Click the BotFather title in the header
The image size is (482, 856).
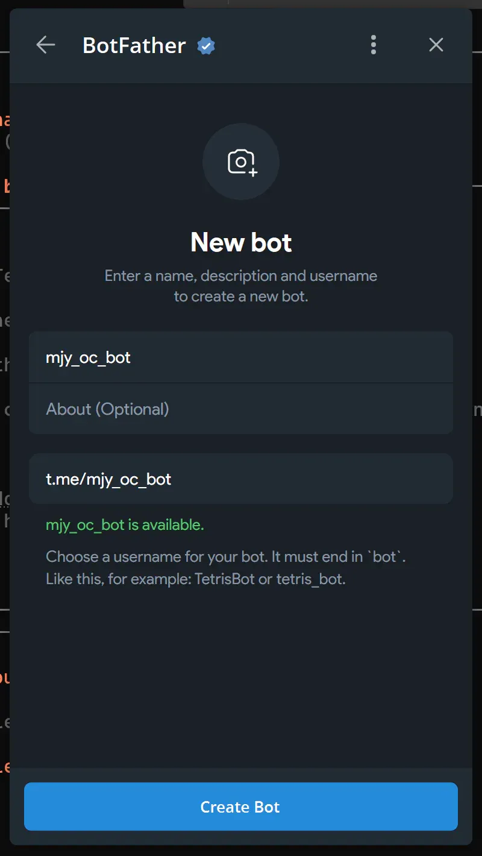click(x=134, y=46)
